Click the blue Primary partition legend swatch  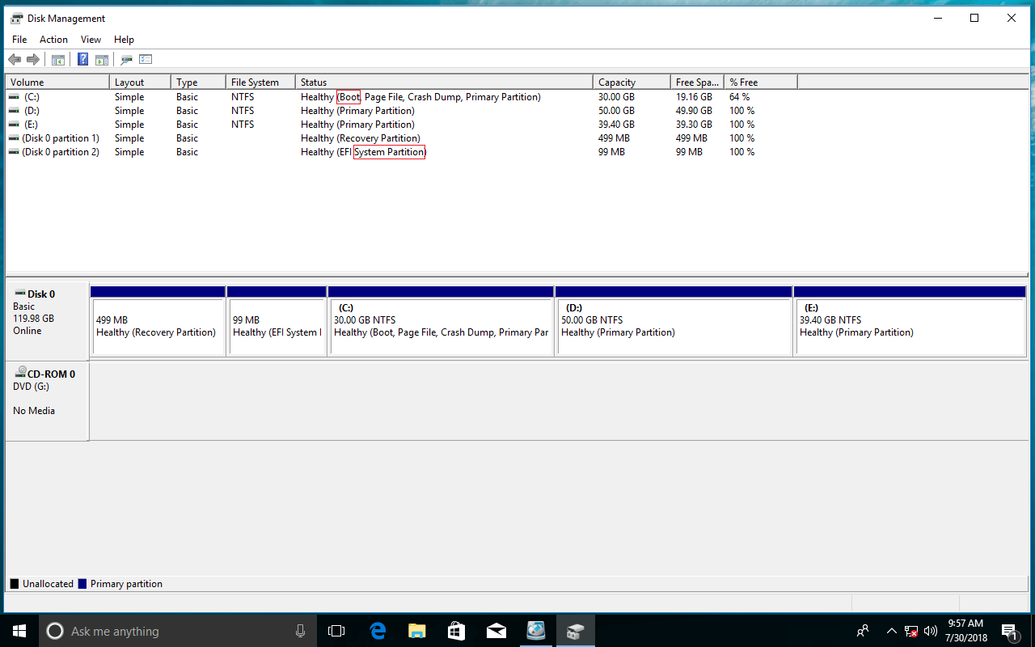[x=82, y=584]
